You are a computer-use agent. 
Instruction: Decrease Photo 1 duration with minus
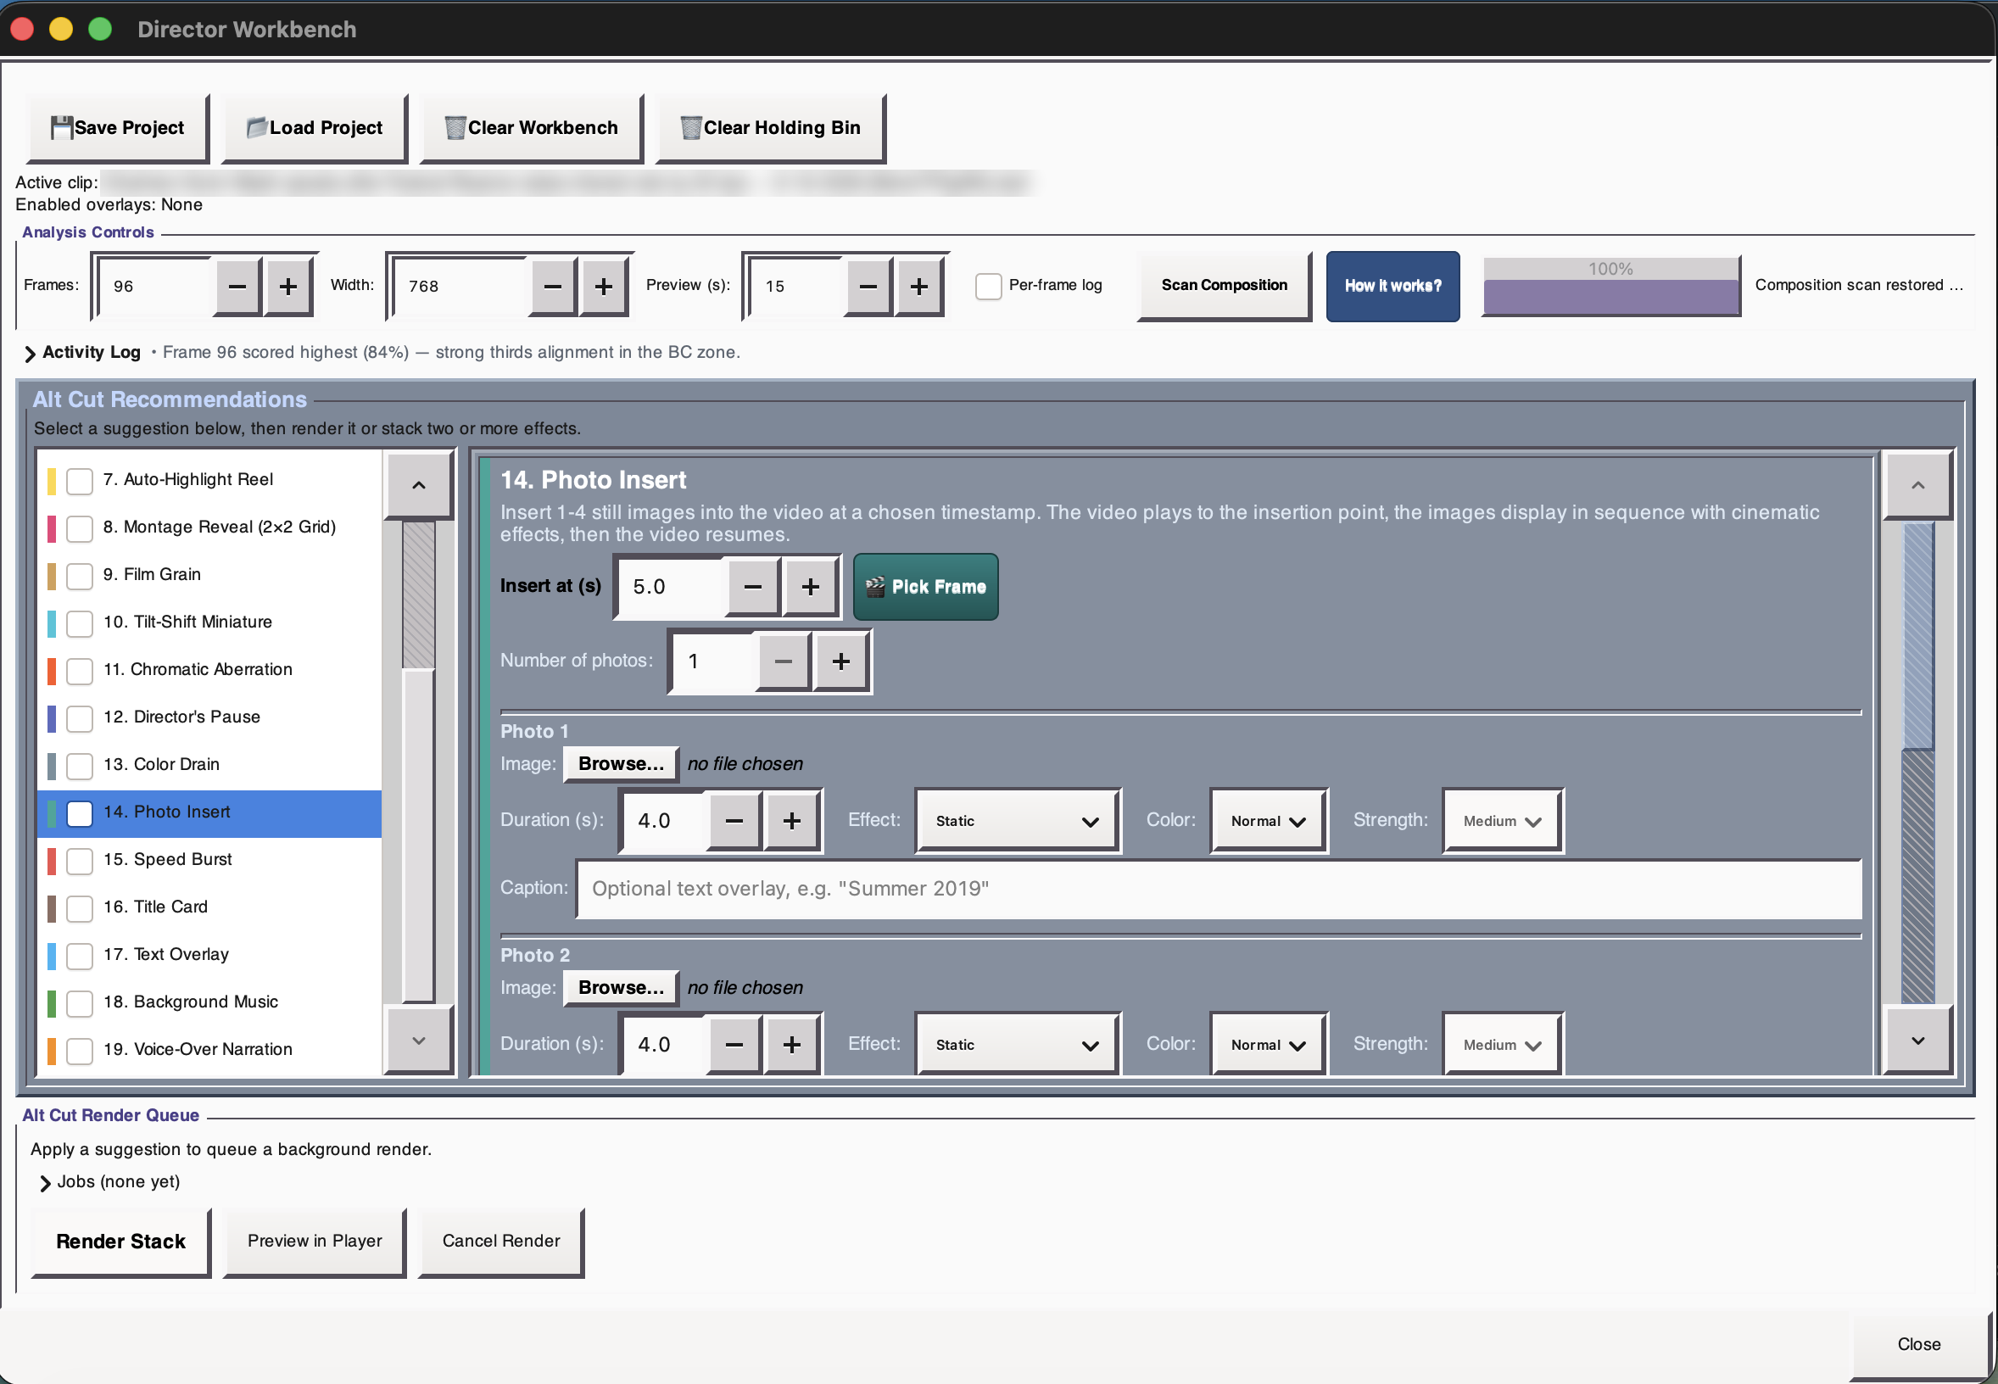[x=734, y=821]
